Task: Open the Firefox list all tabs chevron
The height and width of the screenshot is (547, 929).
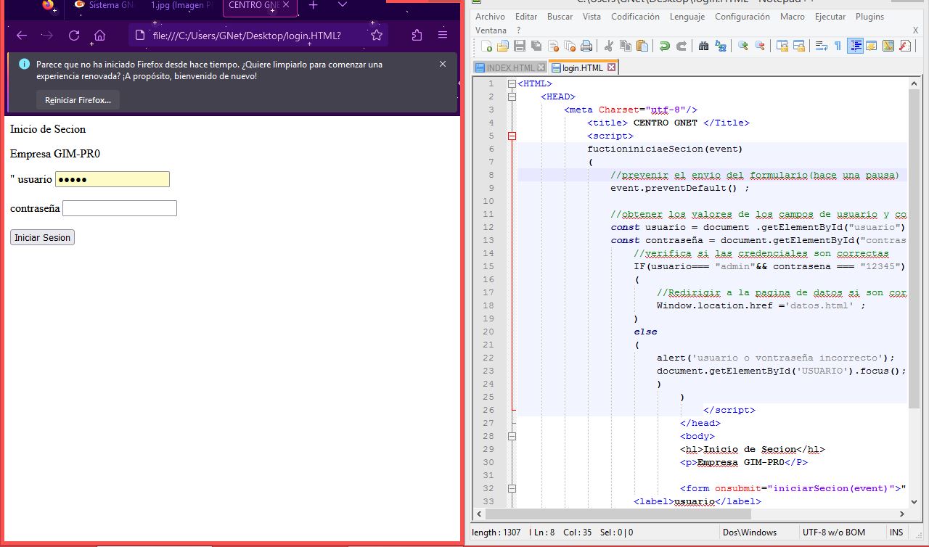Action: coord(343,5)
